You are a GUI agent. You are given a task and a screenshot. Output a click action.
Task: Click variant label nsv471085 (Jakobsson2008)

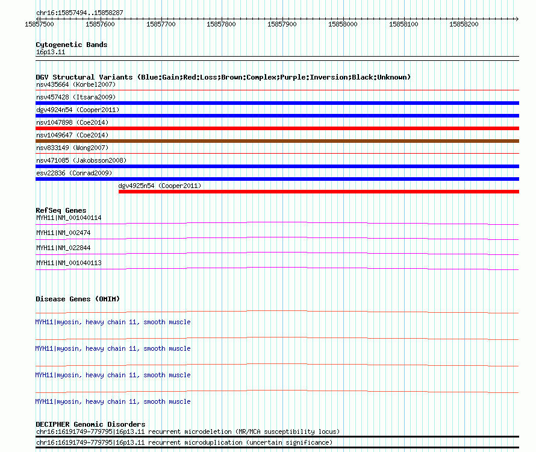pos(81,160)
